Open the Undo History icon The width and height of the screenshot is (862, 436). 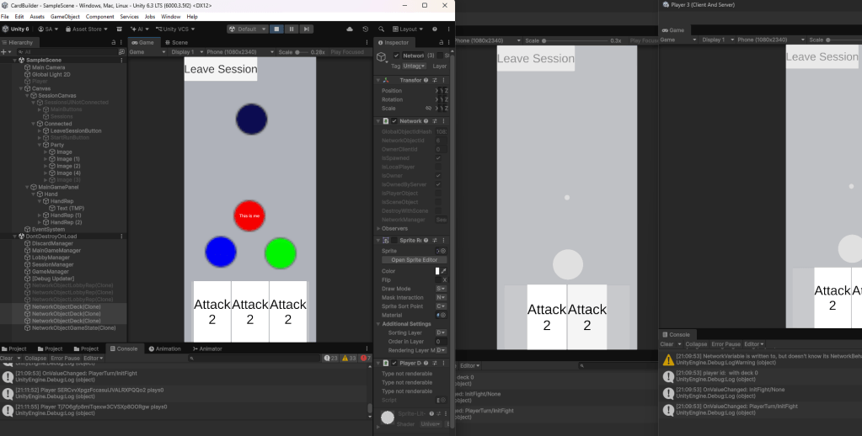pyautogui.click(x=365, y=29)
